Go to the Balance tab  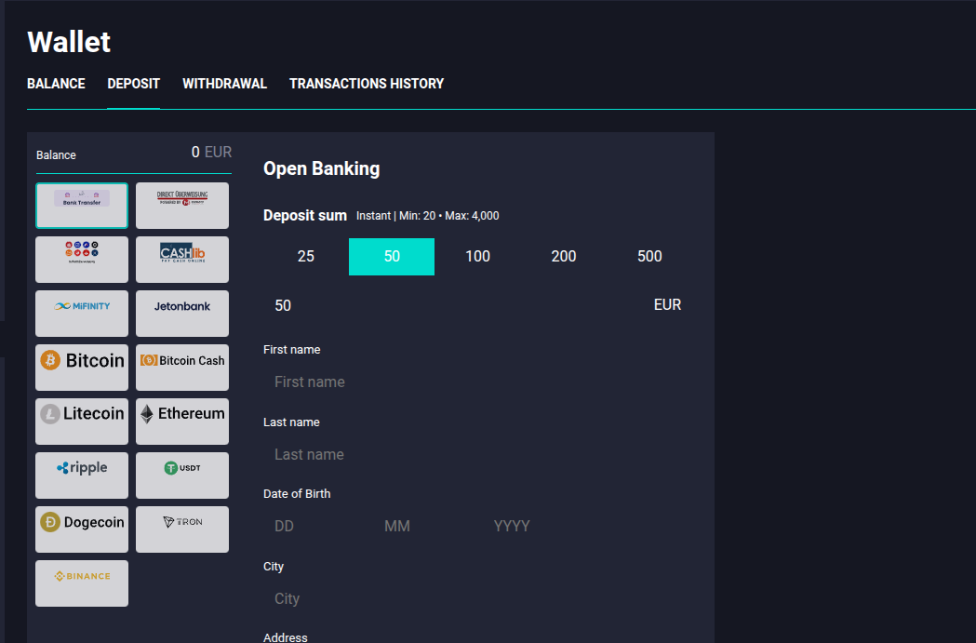pos(56,84)
